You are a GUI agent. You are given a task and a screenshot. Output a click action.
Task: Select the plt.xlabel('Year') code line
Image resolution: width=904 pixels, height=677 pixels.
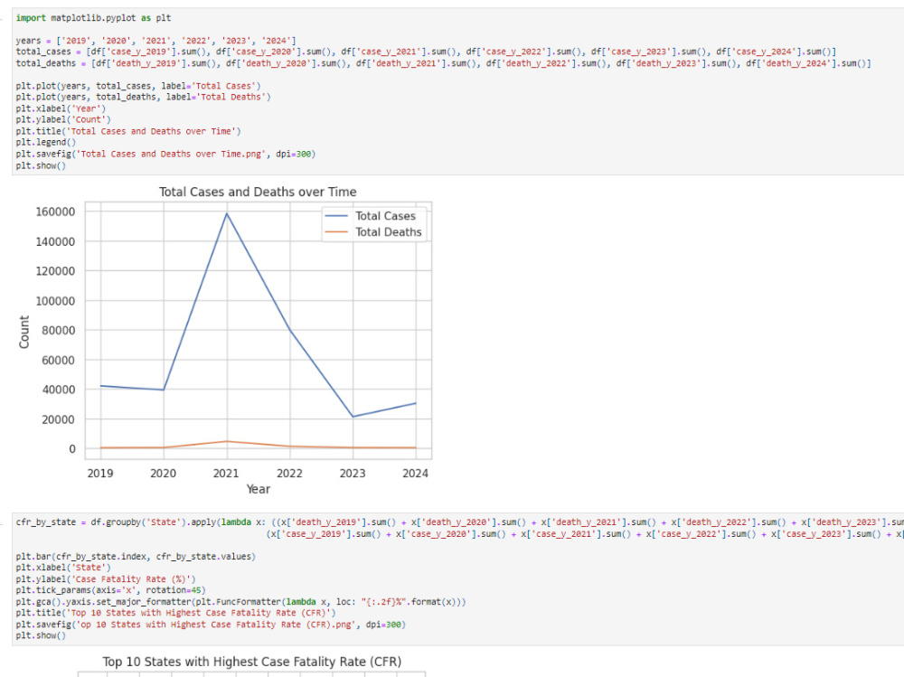pyautogui.click(x=61, y=108)
